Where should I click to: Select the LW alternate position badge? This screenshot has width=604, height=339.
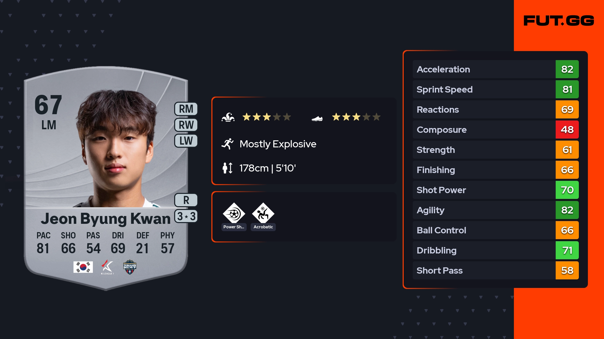click(186, 141)
